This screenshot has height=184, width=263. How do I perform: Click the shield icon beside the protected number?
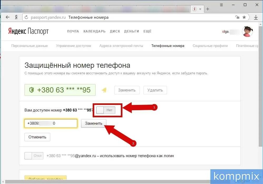click(x=32, y=90)
